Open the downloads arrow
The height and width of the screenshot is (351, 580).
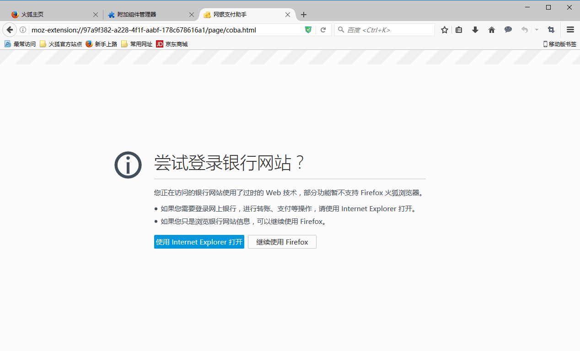coord(475,30)
